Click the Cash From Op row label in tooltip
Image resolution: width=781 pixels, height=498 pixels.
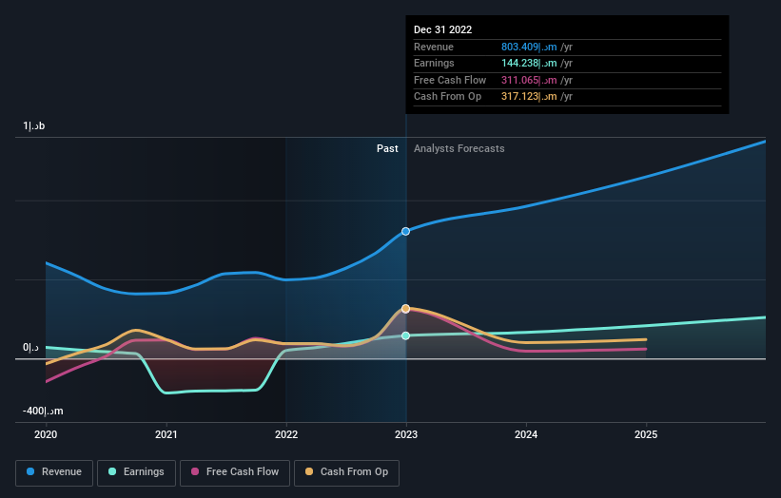(448, 97)
